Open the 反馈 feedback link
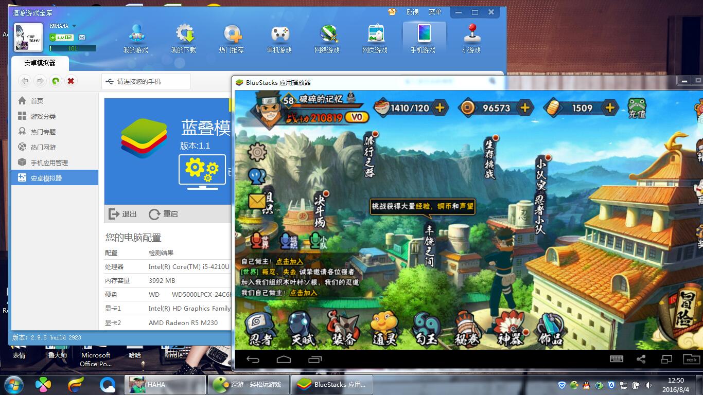The image size is (703, 395). 412,12
